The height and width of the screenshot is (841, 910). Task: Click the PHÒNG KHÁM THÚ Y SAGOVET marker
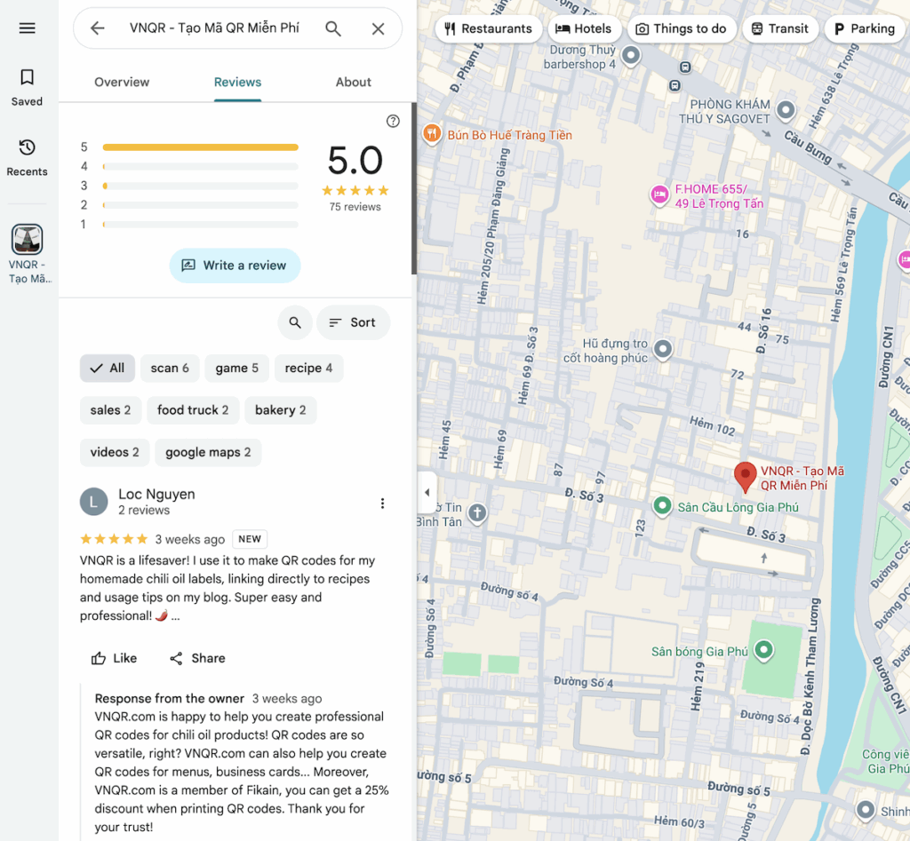point(786,109)
